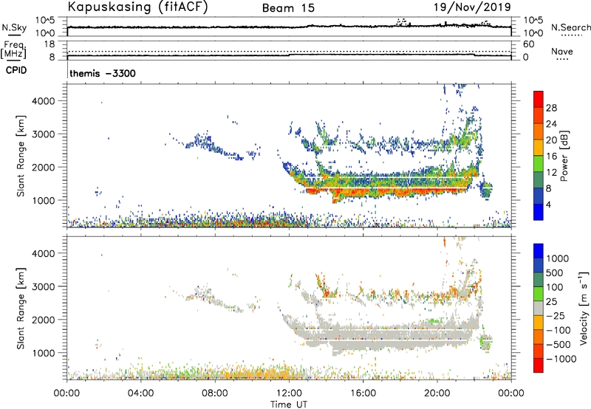Click the '-1000' velocity colorbar tick value
Image resolution: width=591 pixels, height=409 pixels.
[x=561, y=359]
